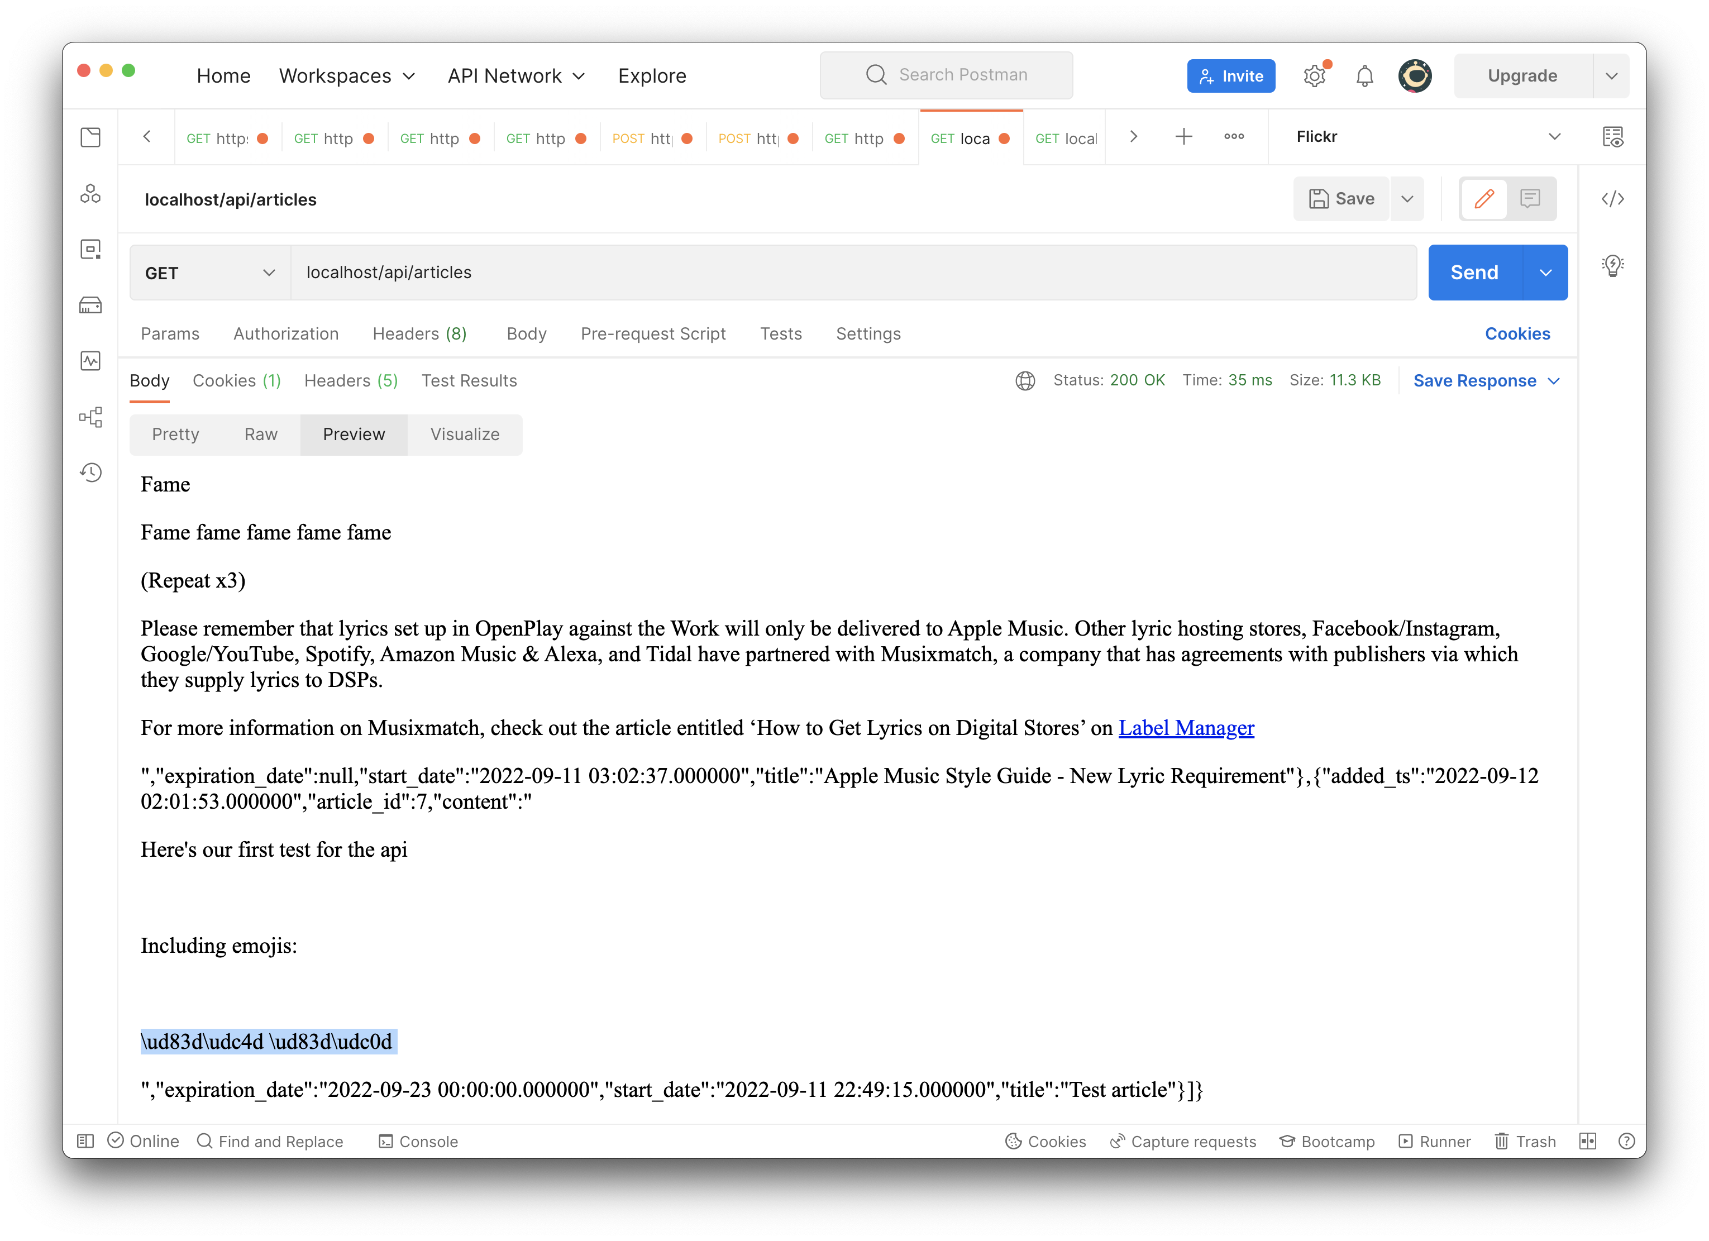This screenshot has width=1709, height=1241.
Task: Click the blue Invite button
Action: [x=1230, y=76]
